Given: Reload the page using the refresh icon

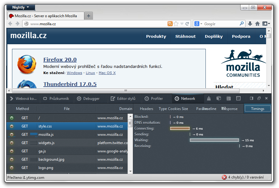Looking at the screenshot, I should [187, 24].
